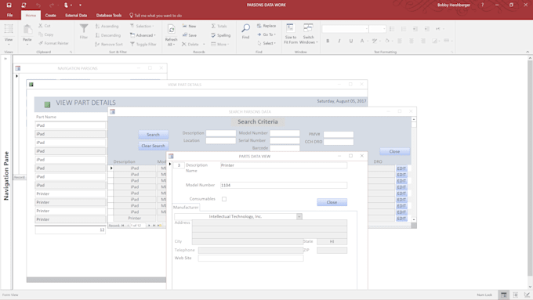Image resolution: width=533 pixels, height=300 pixels.
Task: Click the Web Site field
Action: pos(251,258)
